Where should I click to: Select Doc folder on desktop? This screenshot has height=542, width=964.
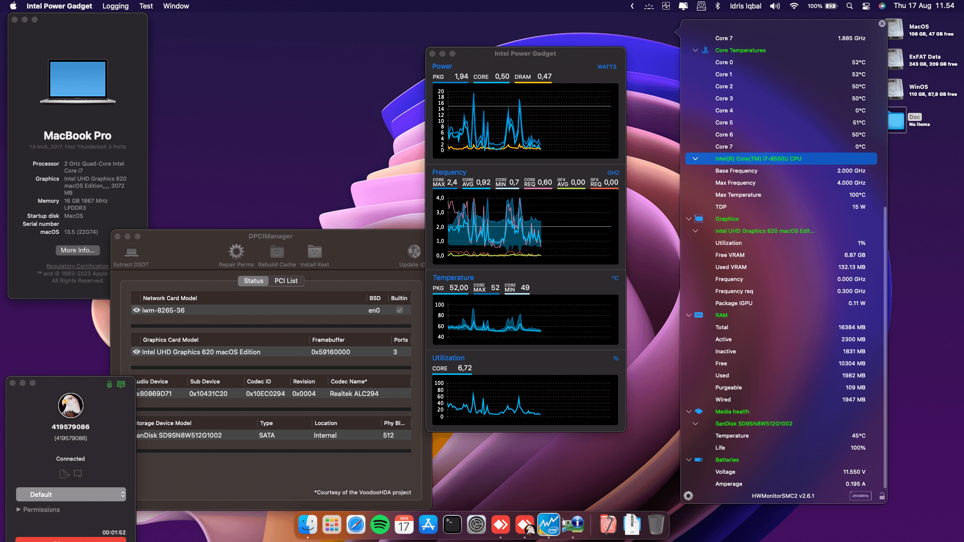tap(896, 120)
